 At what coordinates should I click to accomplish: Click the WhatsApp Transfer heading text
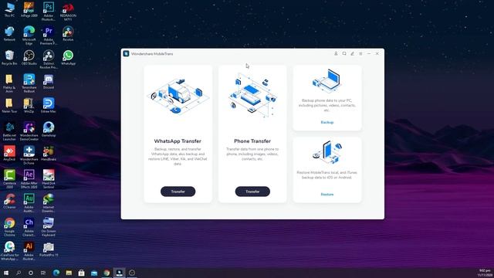(x=178, y=141)
